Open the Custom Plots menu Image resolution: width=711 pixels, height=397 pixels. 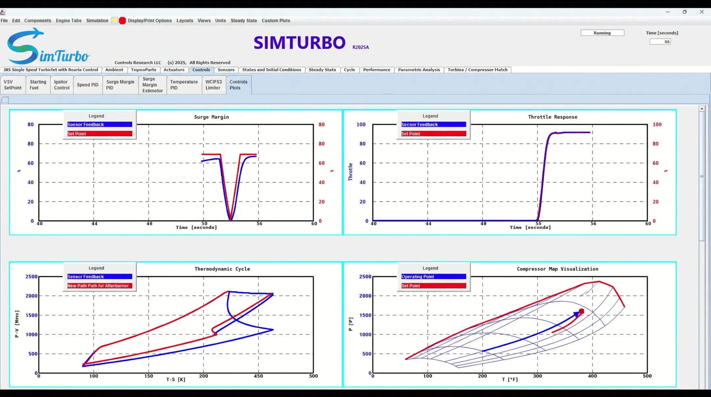pos(276,20)
